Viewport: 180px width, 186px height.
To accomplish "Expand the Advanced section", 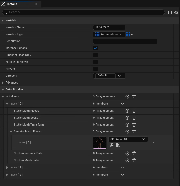I will (3, 83).
